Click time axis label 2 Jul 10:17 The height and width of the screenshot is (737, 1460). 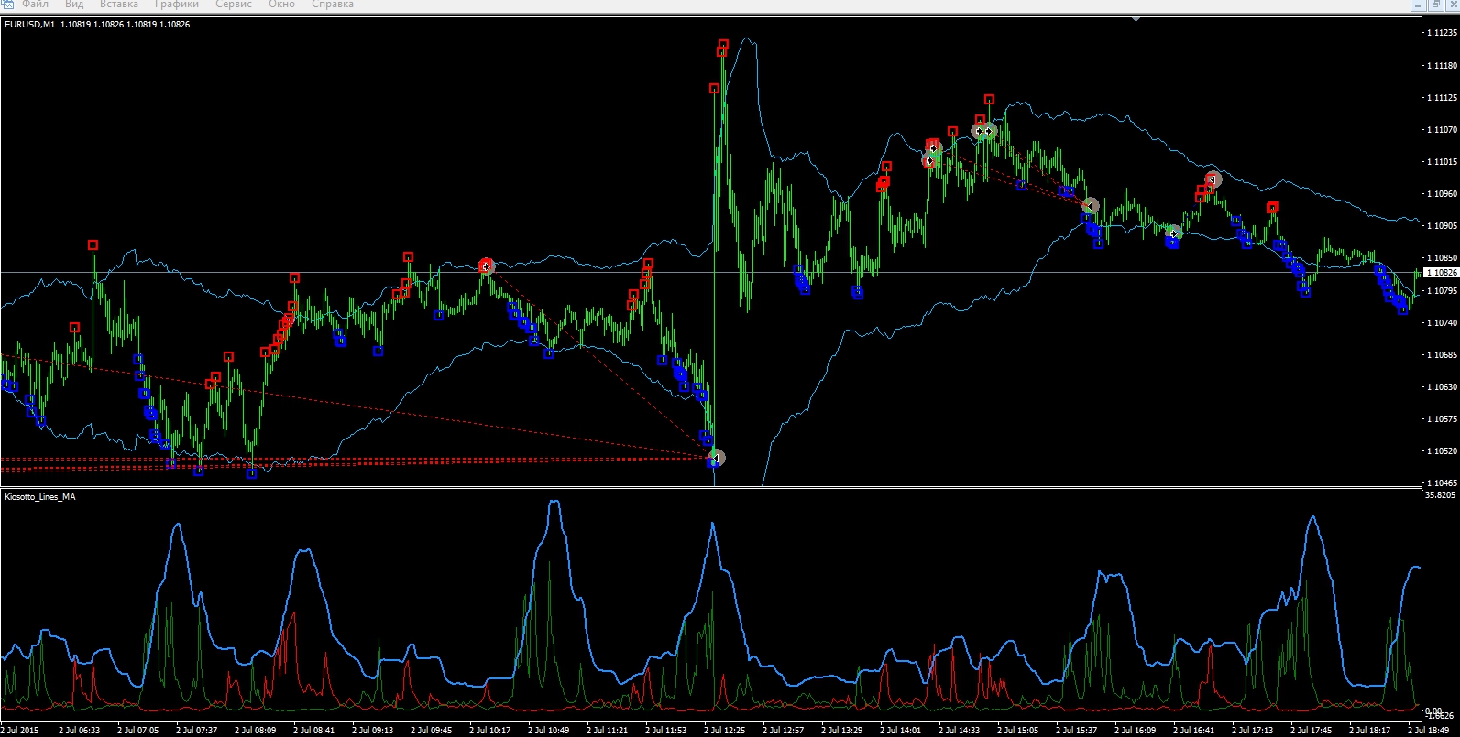tap(490, 731)
